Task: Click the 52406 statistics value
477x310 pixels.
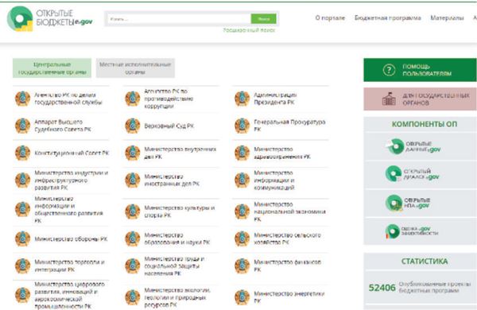Action: pos(382,288)
